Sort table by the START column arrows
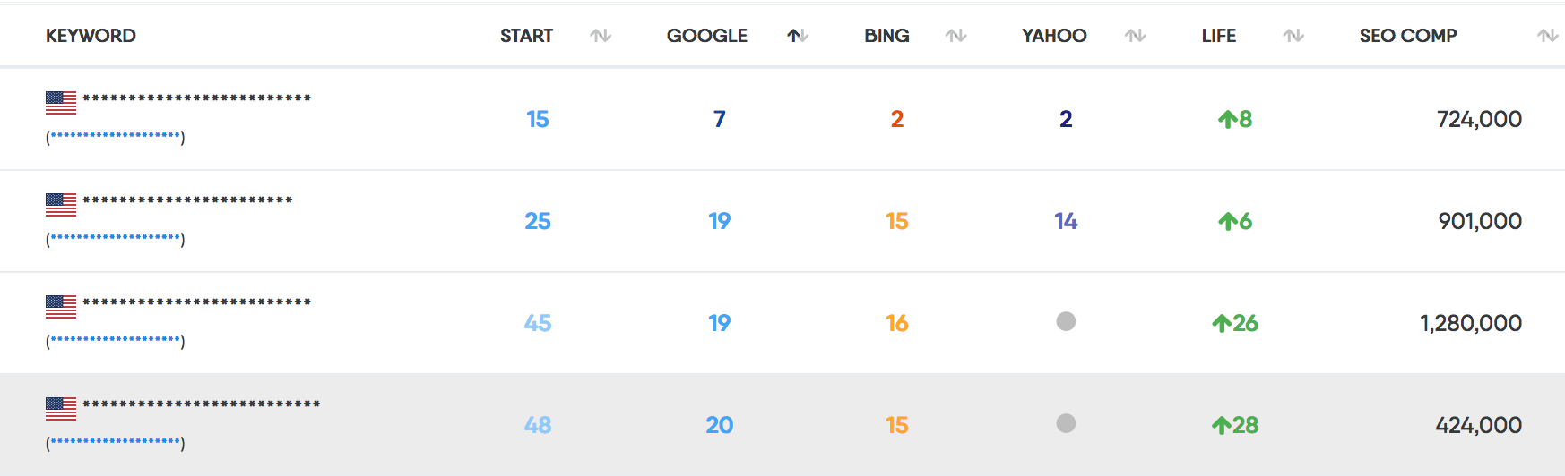Screen dimensions: 1565x476 coord(601,36)
